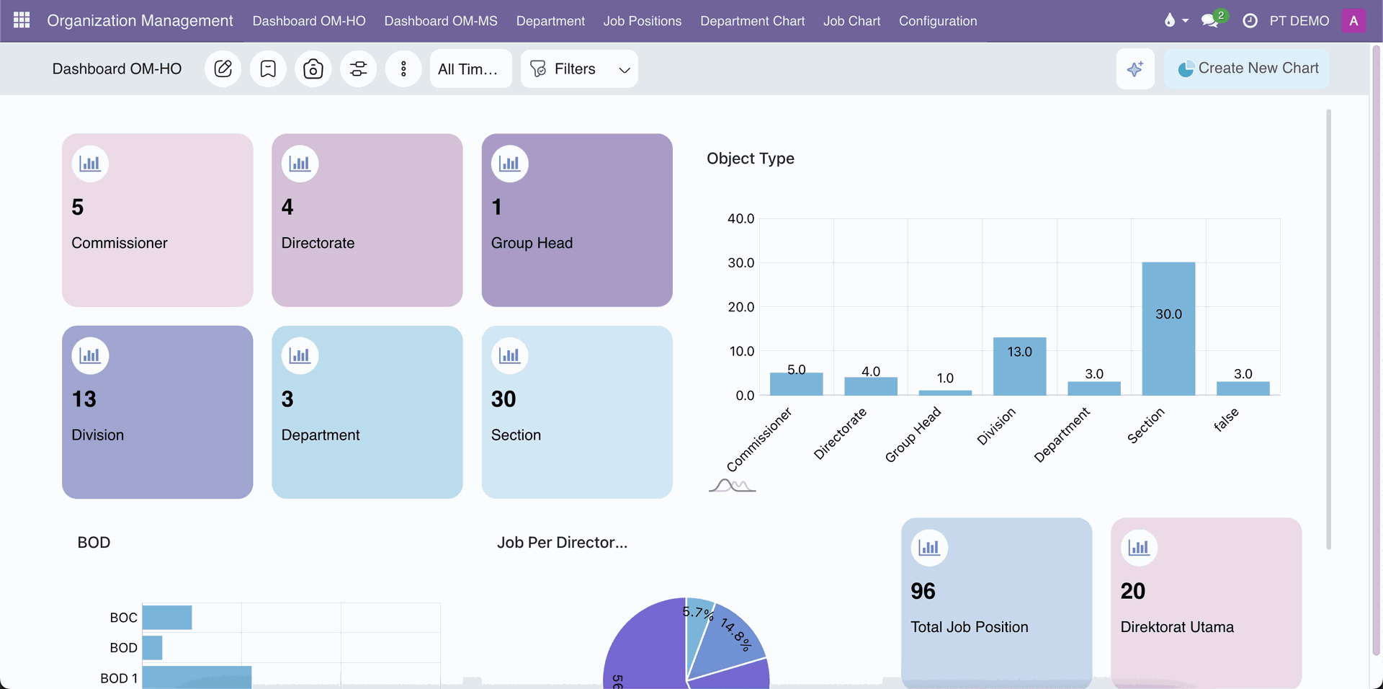The width and height of the screenshot is (1383, 689).
Task: Click the camera capture icon
Action: point(313,68)
